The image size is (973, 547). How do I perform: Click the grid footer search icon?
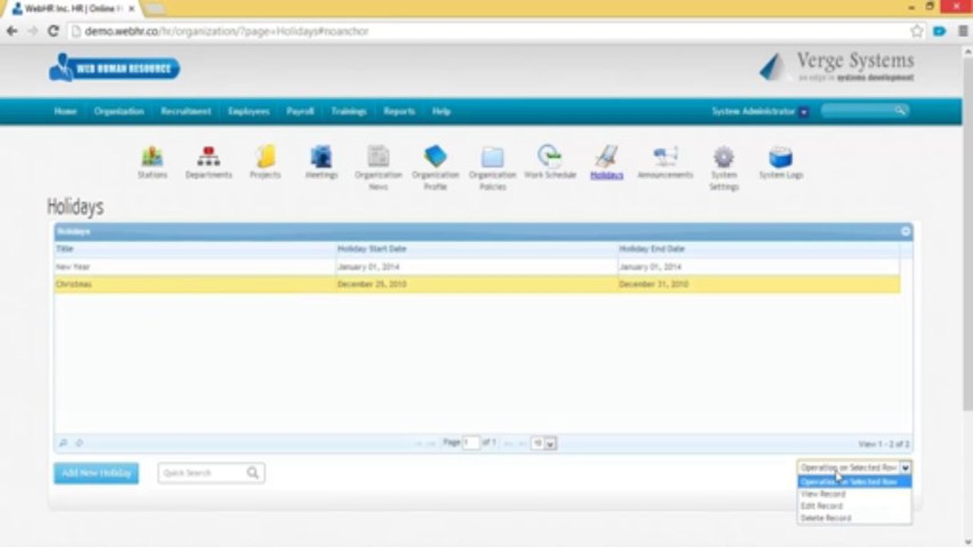(x=64, y=443)
